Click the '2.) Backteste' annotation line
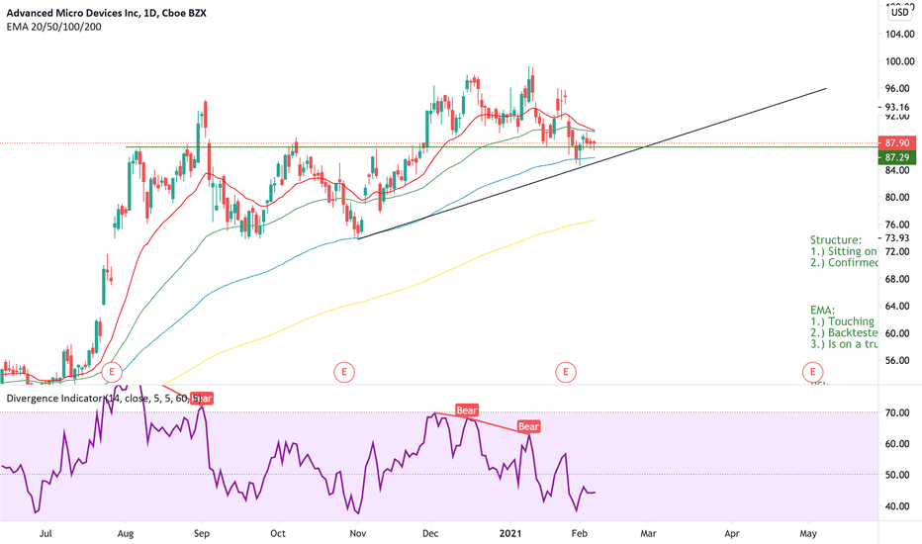This screenshot has width=922, height=544. [x=844, y=332]
